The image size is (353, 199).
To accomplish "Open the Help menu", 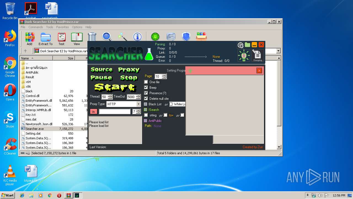I will click(88, 27).
